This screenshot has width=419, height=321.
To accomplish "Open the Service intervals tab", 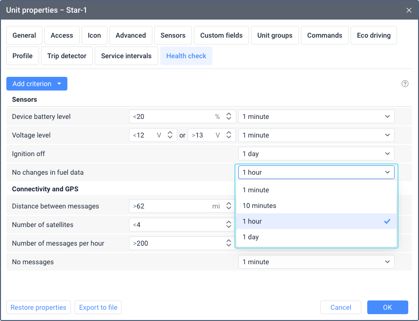I will 126,56.
